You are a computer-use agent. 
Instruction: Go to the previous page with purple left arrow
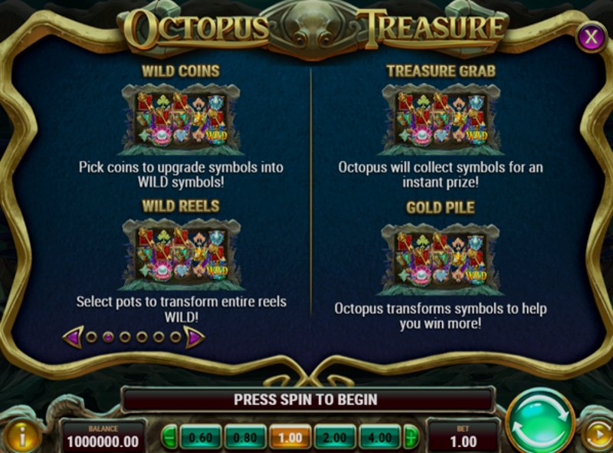[x=74, y=336]
